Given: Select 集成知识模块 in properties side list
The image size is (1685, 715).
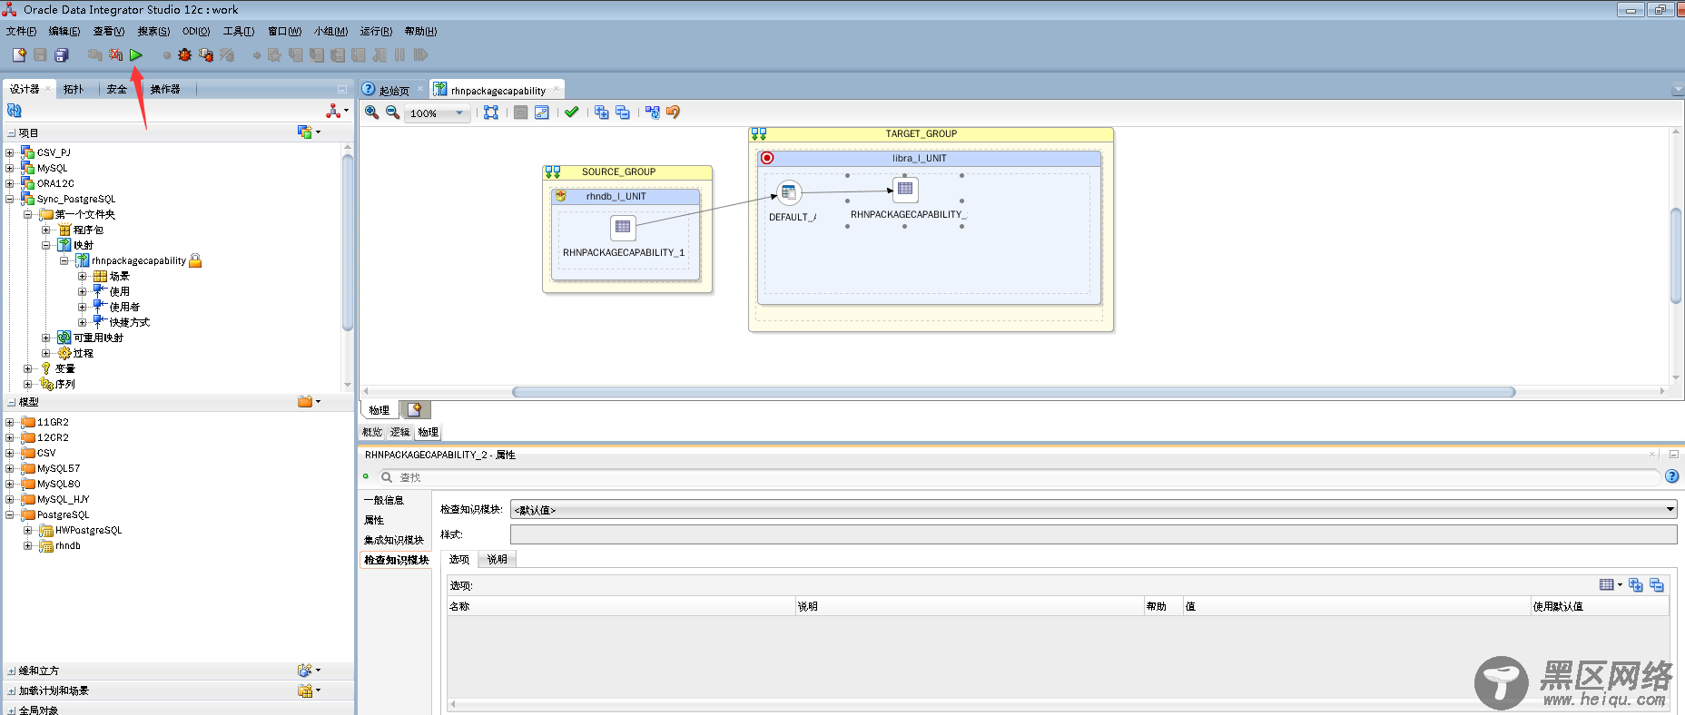Looking at the screenshot, I should (393, 540).
